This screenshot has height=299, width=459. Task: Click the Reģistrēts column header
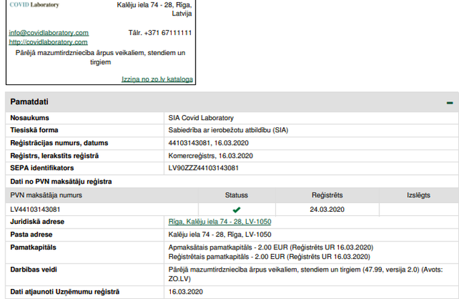pyautogui.click(x=327, y=195)
